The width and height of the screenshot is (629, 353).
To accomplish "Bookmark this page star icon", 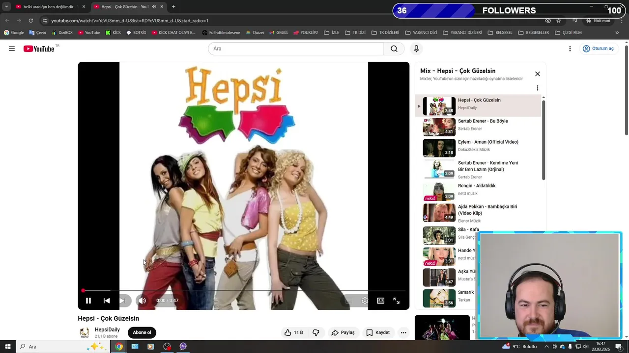I will tap(559, 21).
